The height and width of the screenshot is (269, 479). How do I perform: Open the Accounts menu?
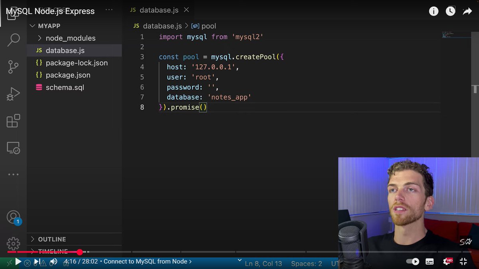coord(14,217)
